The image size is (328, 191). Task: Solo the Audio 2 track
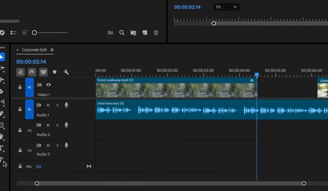[x=57, y=125]
